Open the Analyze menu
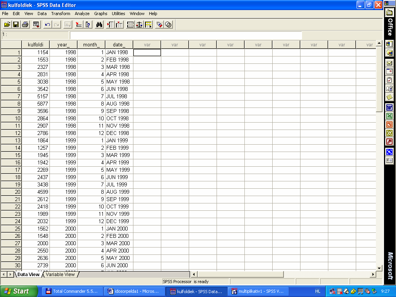Screen dimensions: 396x297 (x=82, y=14)
